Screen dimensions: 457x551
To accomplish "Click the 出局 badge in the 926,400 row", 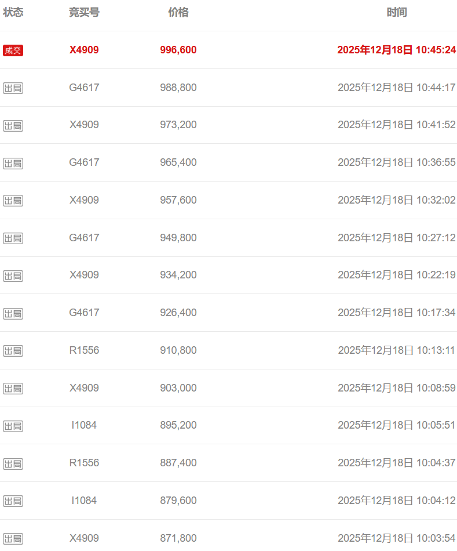I will coord(13,313).
